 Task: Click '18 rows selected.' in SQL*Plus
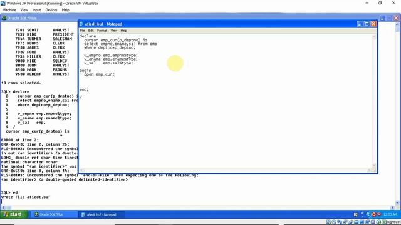point(21,83)
